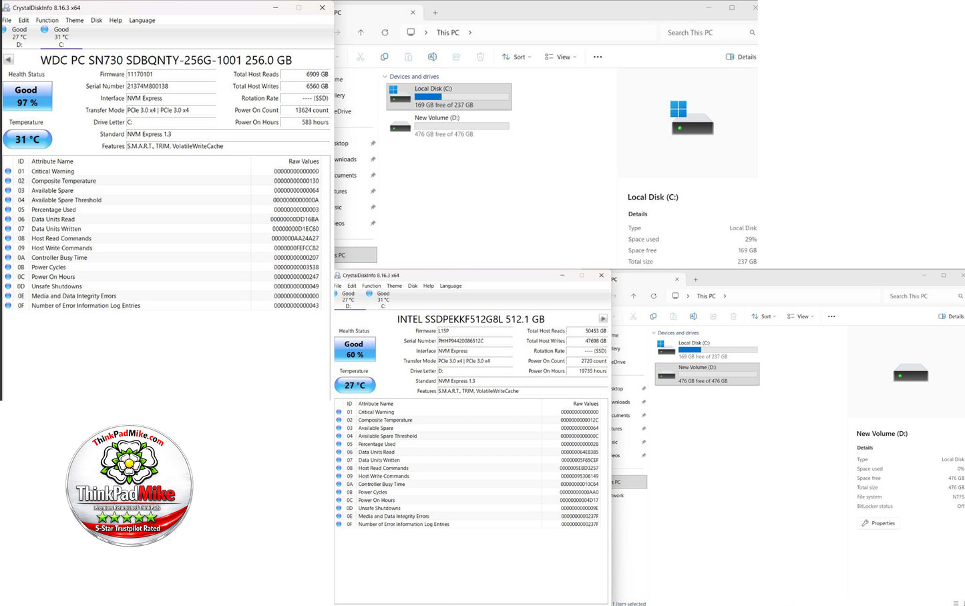Open Help menu in Intel SSD CrystalDiskInfo window
Image resolution: width=965 pixels, height=606 pixels.
pyautogui.click(x=429, y=286)
